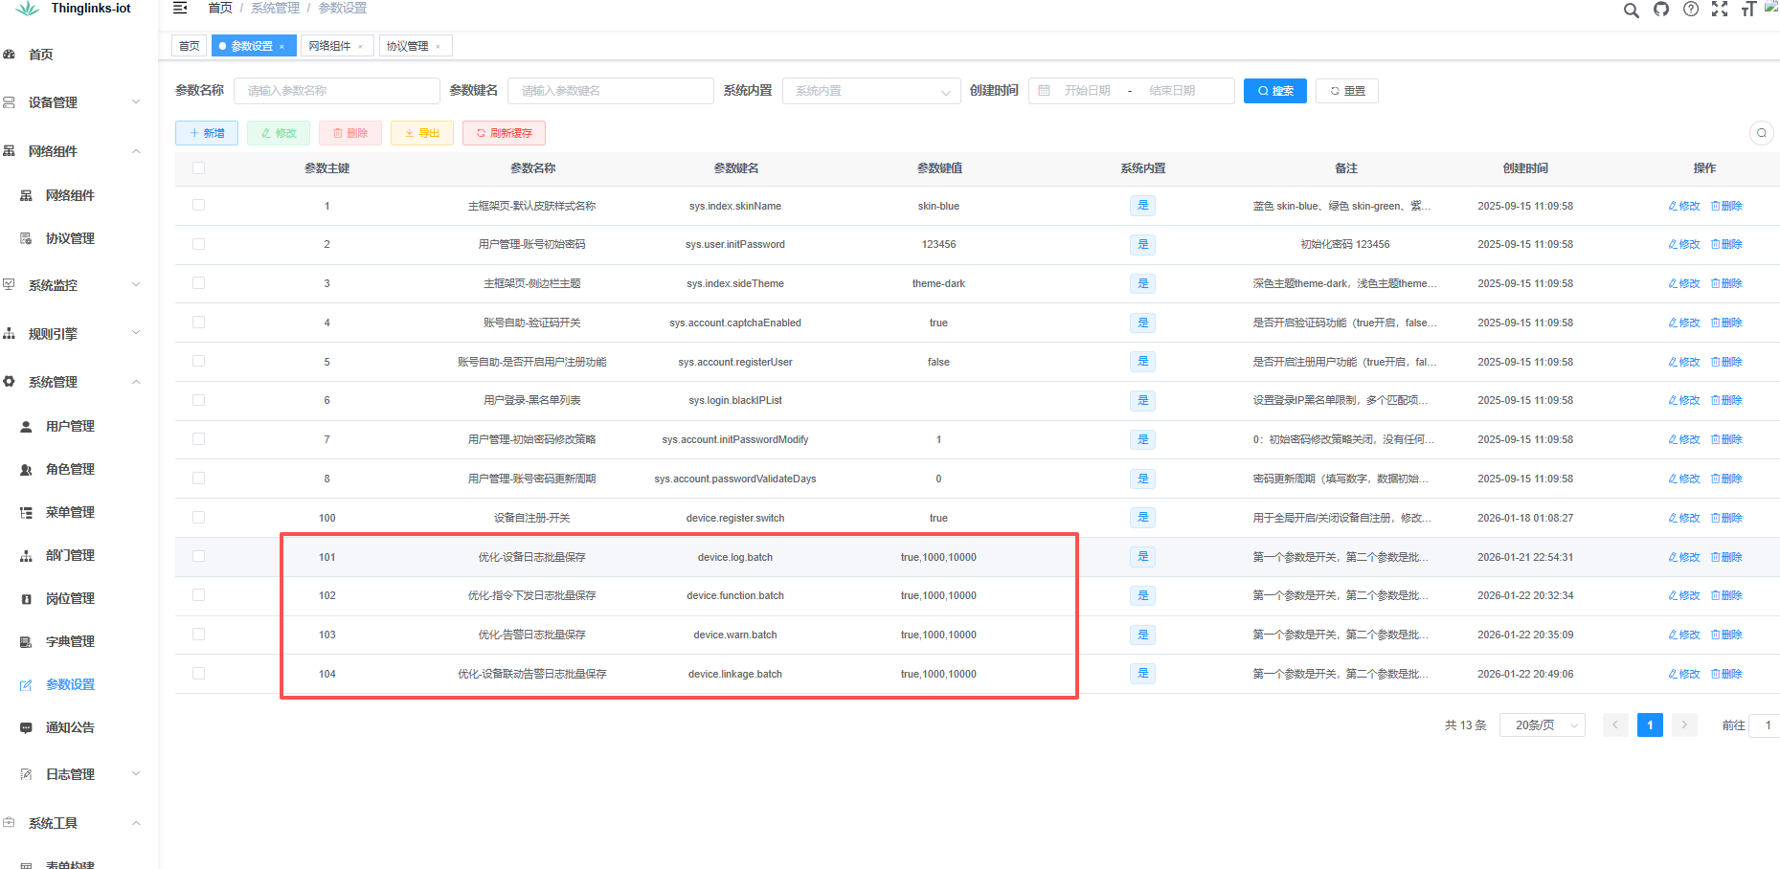Viewport: 1780px width, 869px height.
Task: Click the blue 搜索 button
Action: pos(1274,91)
